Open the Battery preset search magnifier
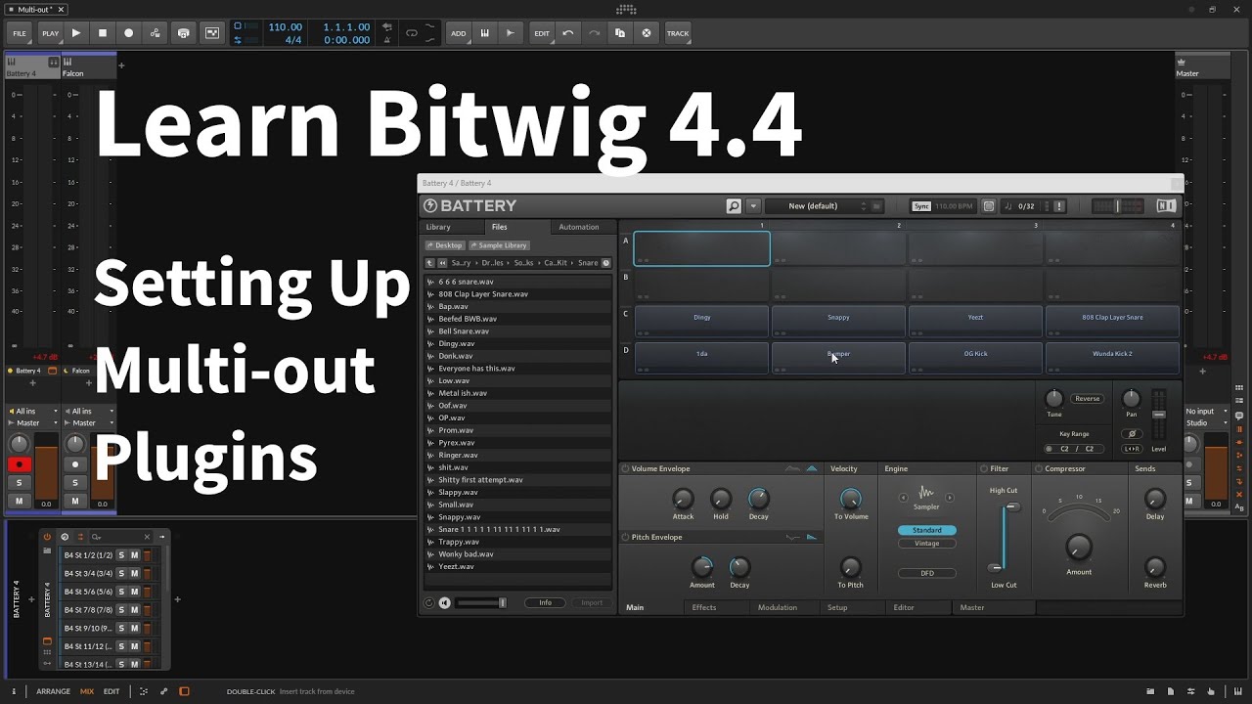This screenshot has width=1252, height=704. pos(734,206)
